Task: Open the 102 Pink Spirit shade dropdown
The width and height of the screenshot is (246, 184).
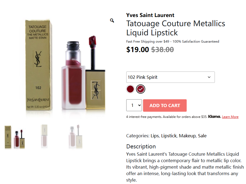Action: coord(170,77)
